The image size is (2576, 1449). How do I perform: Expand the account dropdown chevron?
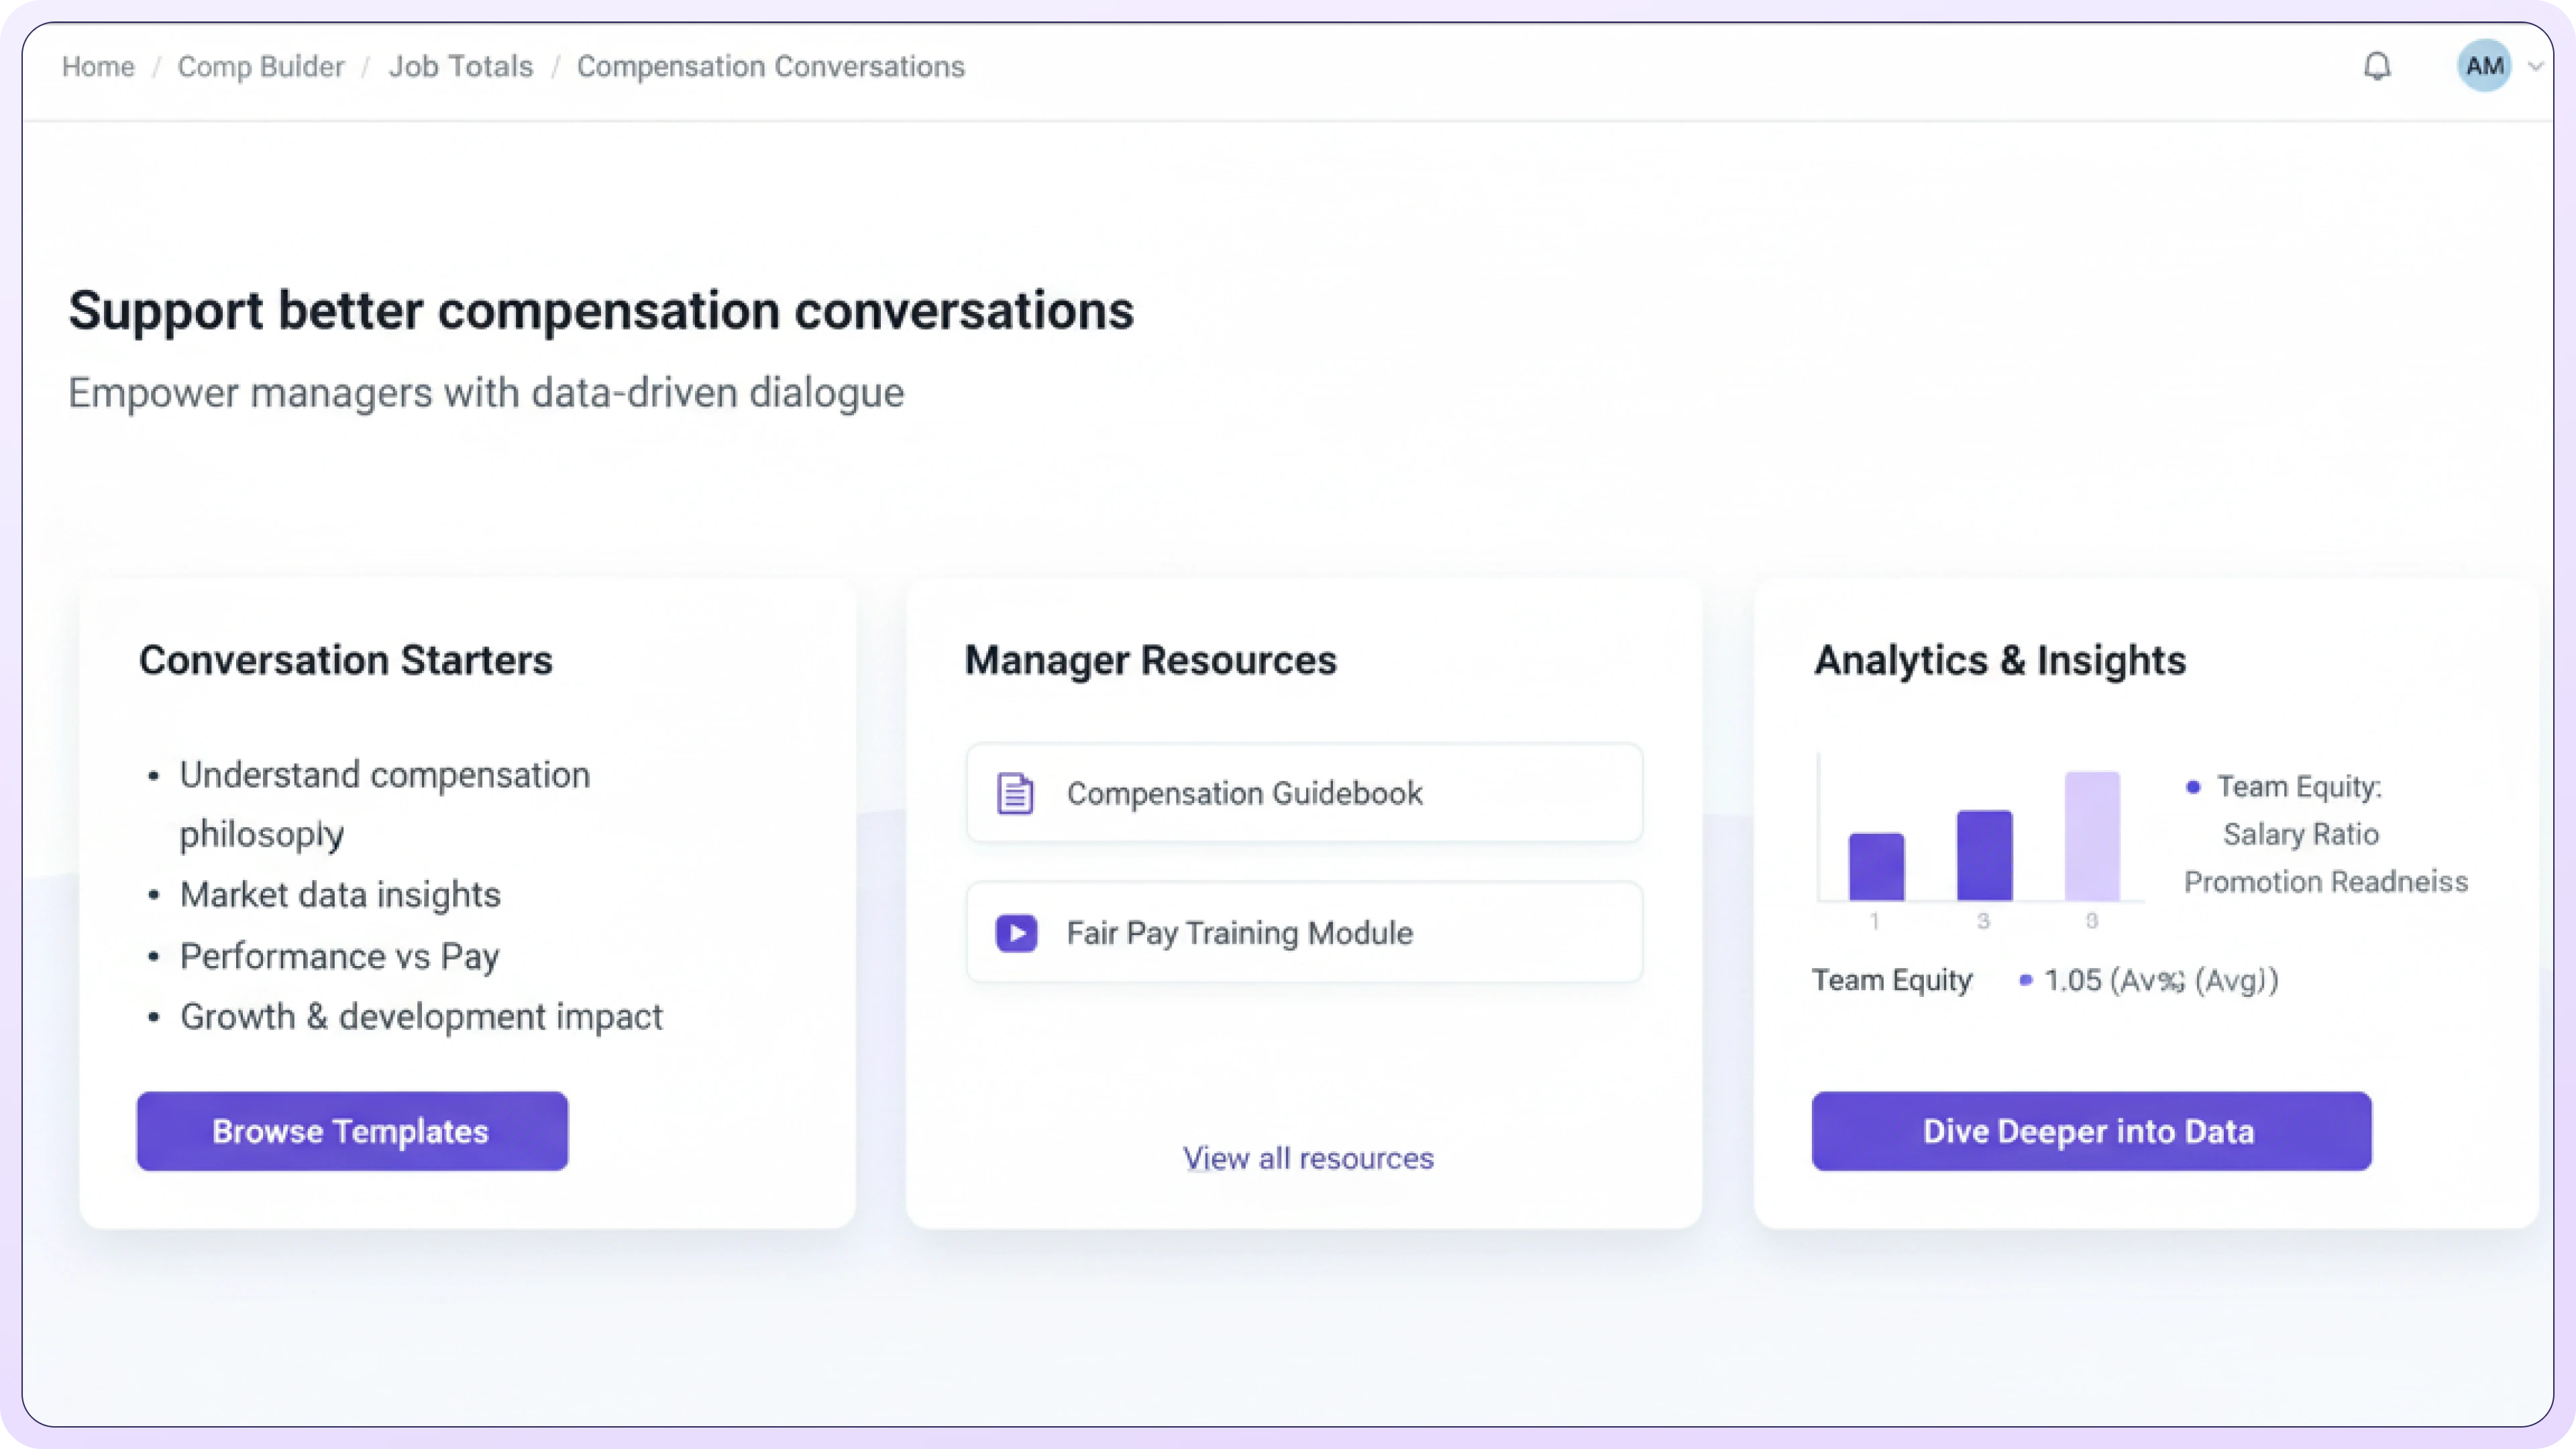coord(2535,67)
